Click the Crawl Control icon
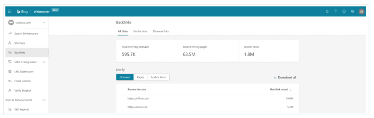The height and width of the screenshot is (118, 374). coord(10,81)
